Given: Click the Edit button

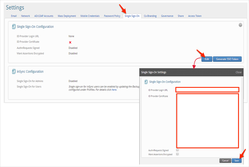Looking at the screenshot, I should [x=207, y=59].
